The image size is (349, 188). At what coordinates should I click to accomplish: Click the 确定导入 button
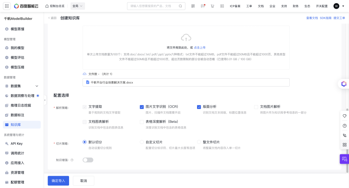click(x=58, y=181)
